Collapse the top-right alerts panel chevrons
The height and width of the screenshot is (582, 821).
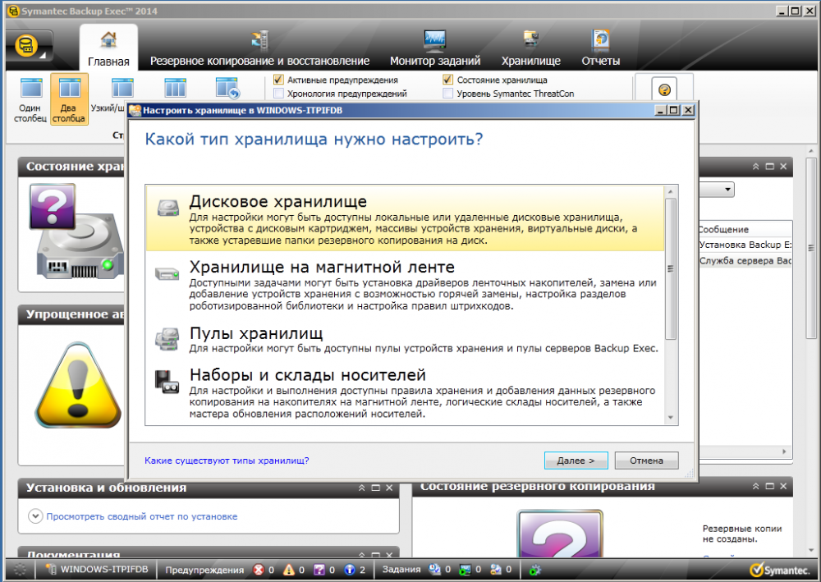[755, 167]
